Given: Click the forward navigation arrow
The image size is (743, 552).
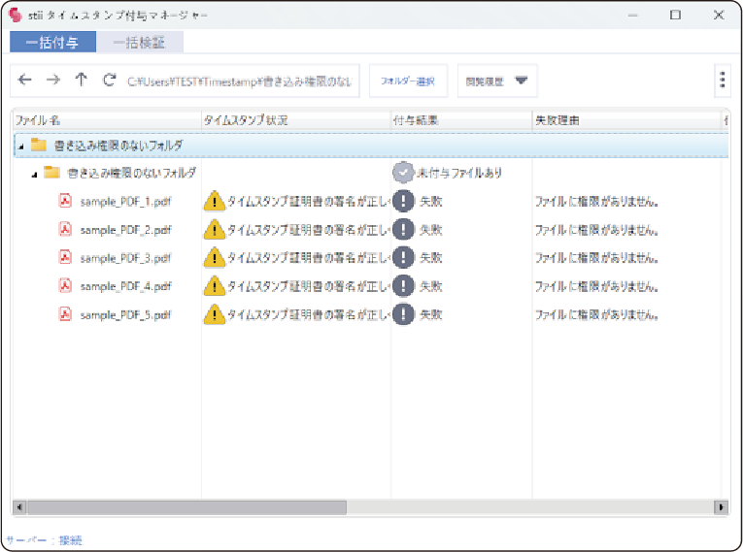Looking at the screenshot, I should click(x=53, y=81).
